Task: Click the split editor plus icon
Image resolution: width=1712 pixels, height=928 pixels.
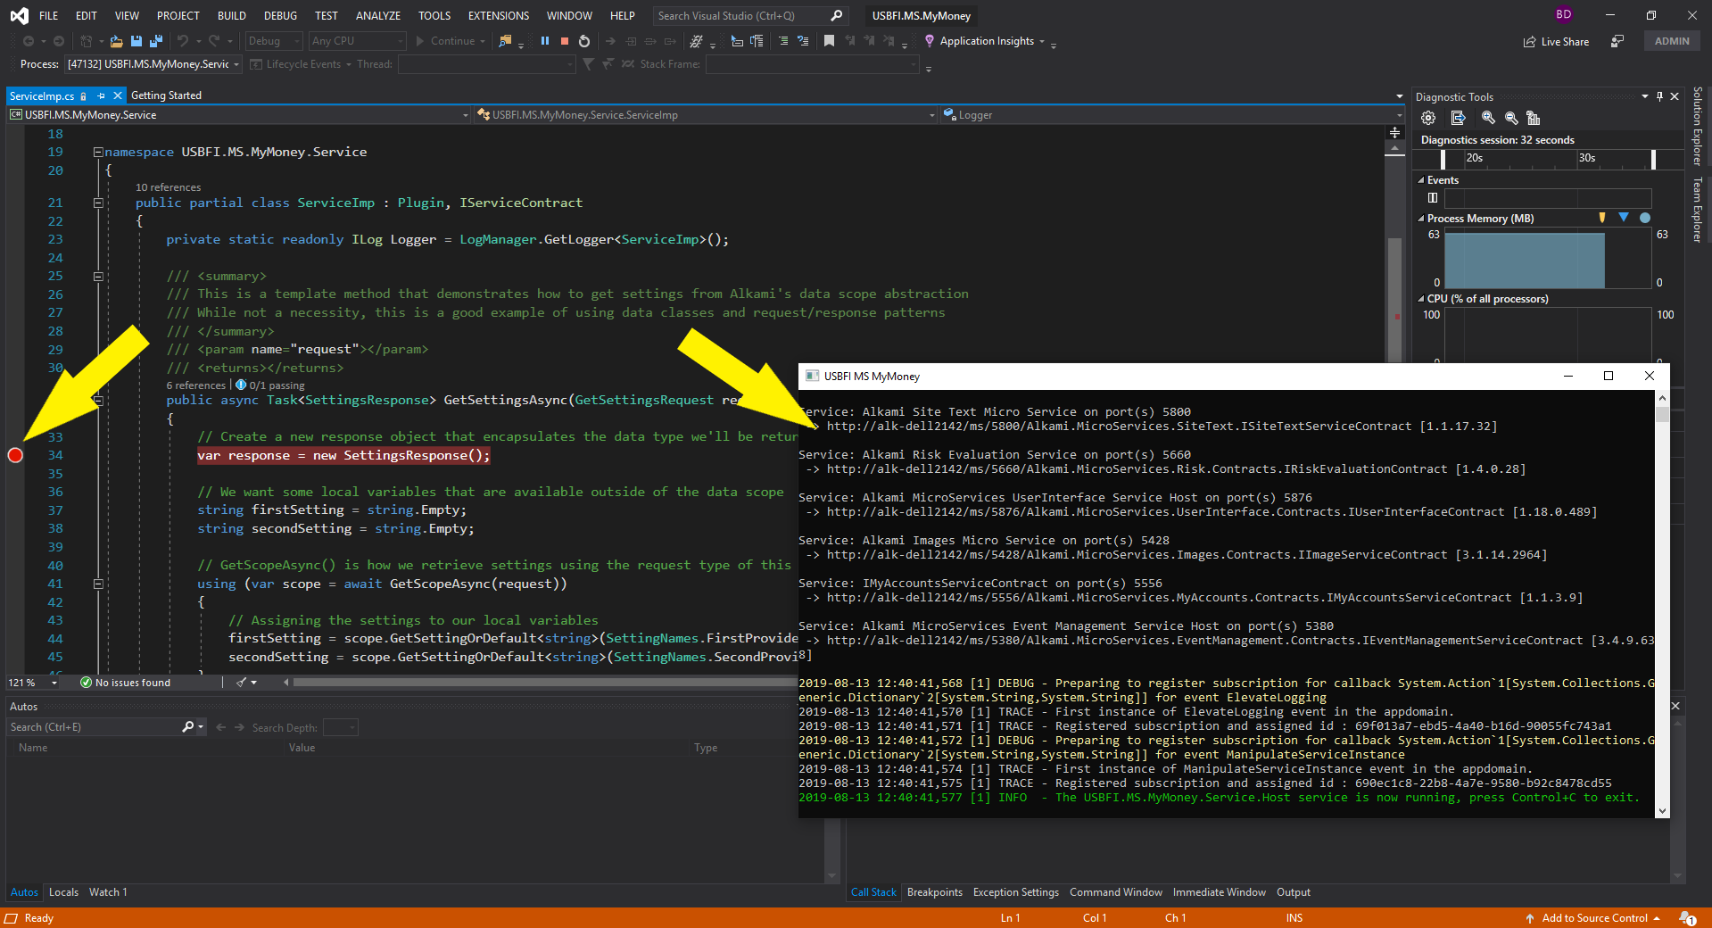Action: (1394, 132)
